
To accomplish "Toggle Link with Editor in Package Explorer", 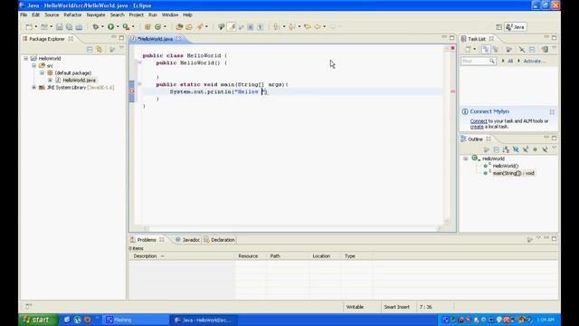I will pyautogui.click(x=100, y=49).
